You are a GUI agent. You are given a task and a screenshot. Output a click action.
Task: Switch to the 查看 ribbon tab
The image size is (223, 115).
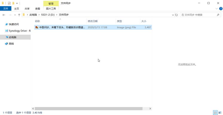coord(38,9)
